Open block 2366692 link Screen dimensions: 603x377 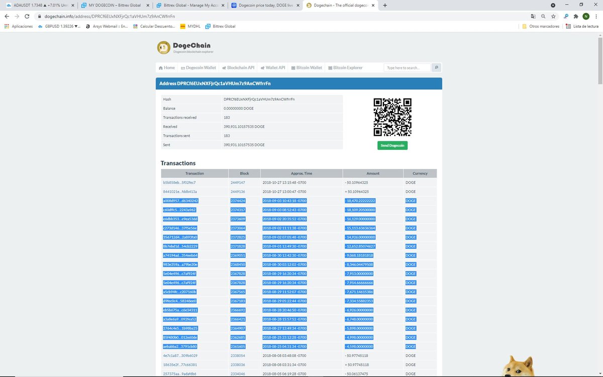(238, 310)
